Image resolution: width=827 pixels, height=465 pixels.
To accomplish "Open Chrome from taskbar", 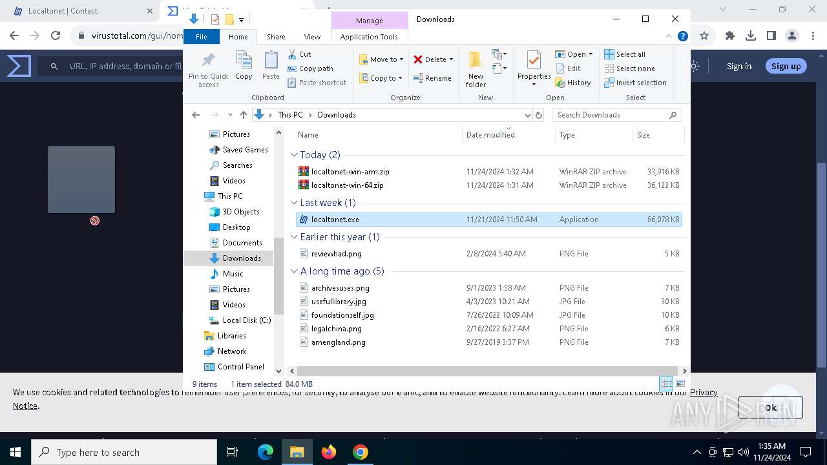I will pos(361,452).
